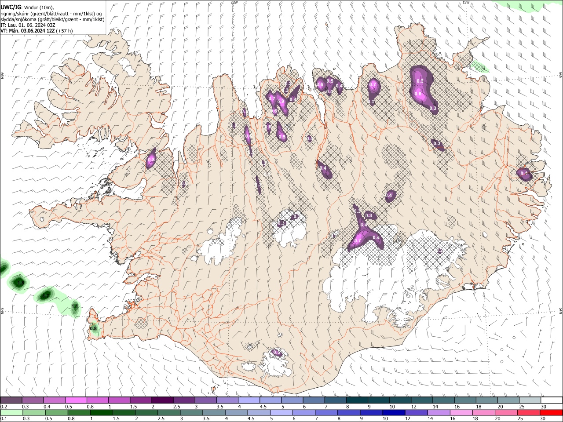Click the '0.8' green rain value on Reykjanes peninsula
563x422 pixels.
click(93, 328)
